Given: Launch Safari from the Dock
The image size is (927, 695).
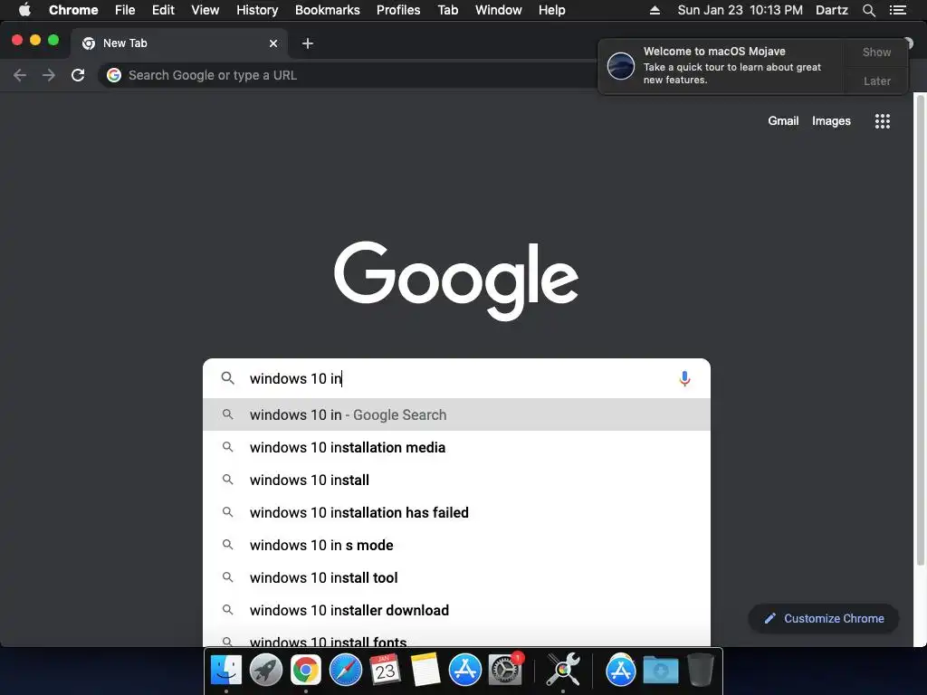Looking at the screenshot, I should [345, 671].
